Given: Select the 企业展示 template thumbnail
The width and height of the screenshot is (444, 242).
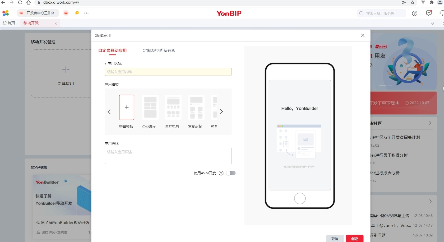Looking at the screenshot, I should pos(150,108).
